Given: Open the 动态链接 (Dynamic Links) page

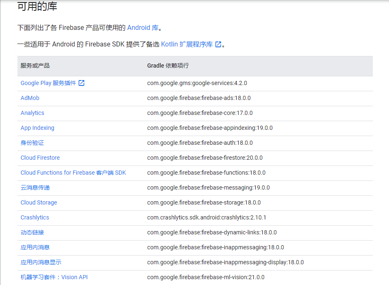Looking at the screenshot, I should tap(34, 232).
